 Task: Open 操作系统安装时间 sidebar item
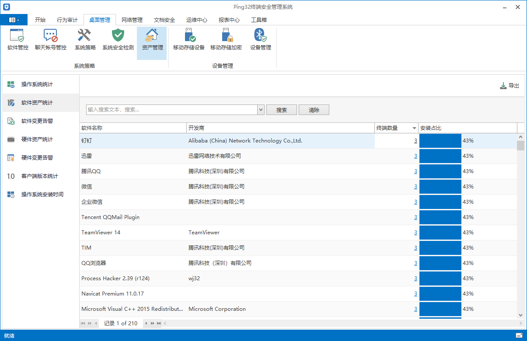41,195
